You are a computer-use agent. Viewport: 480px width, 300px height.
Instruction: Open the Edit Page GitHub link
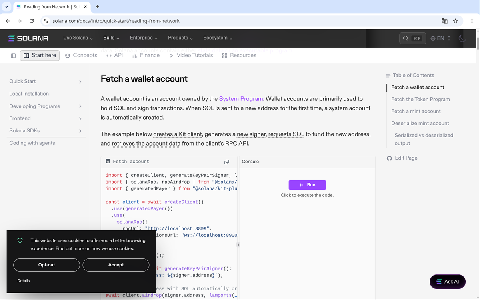pyautogui.click(x=402, y=158)
